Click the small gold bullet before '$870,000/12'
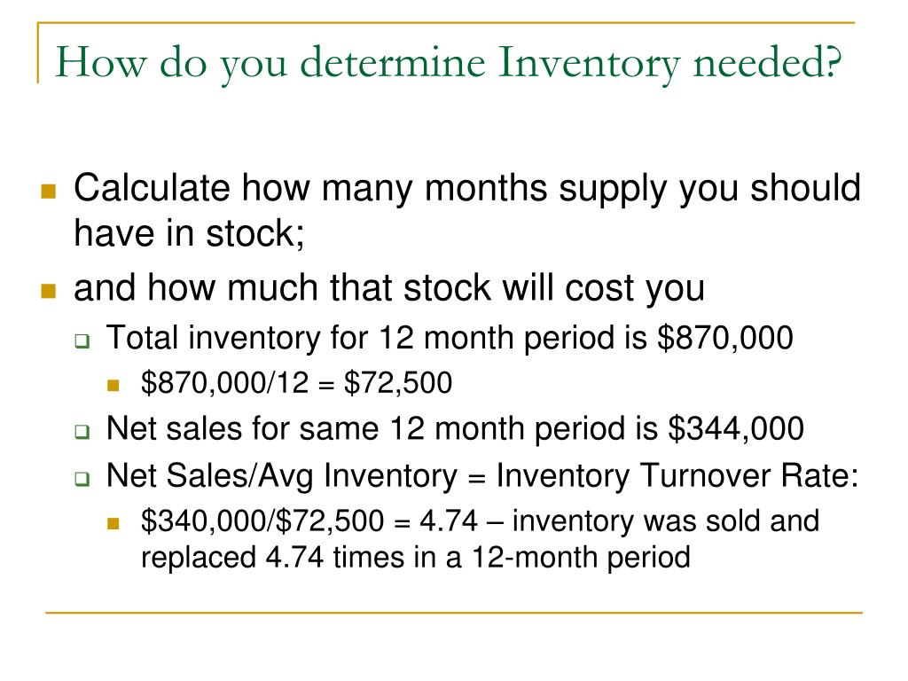 coord(113,385)
